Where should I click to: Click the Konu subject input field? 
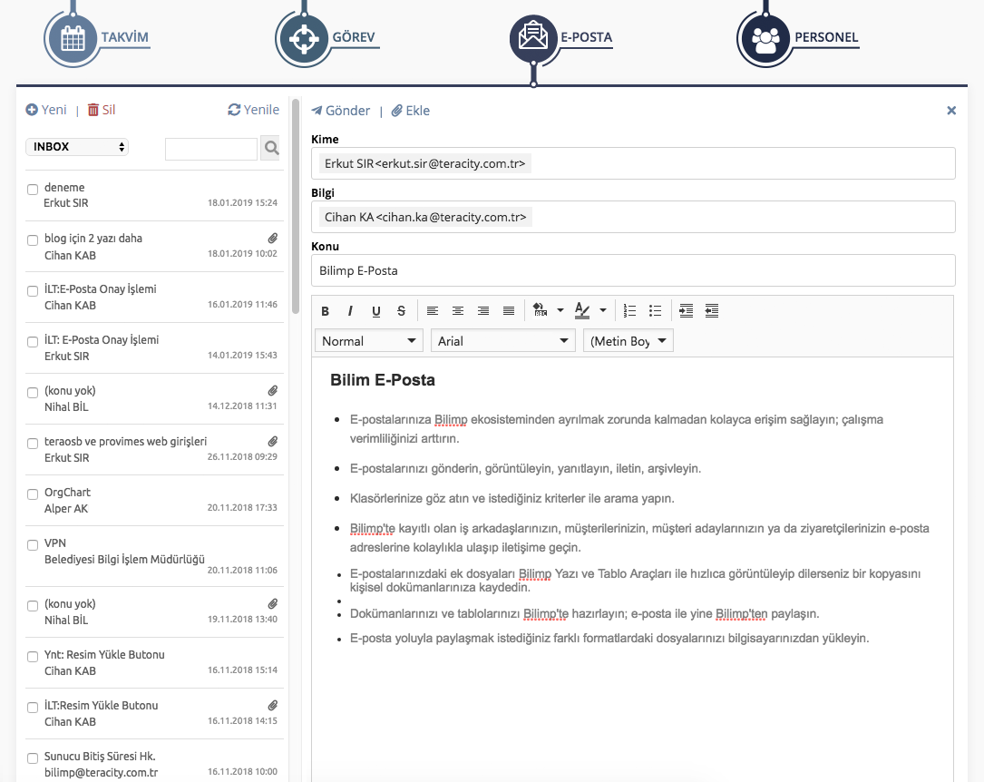633,270
